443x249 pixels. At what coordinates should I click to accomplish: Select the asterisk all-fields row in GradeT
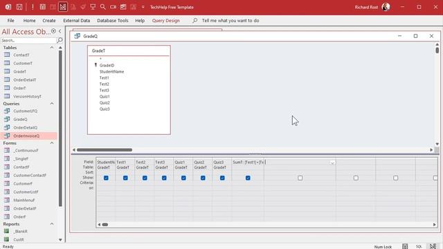[x=100, y=59]
